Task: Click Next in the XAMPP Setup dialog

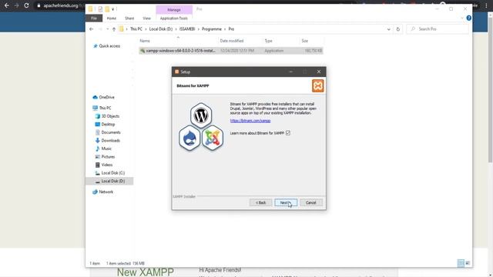Action: point(286,202)
